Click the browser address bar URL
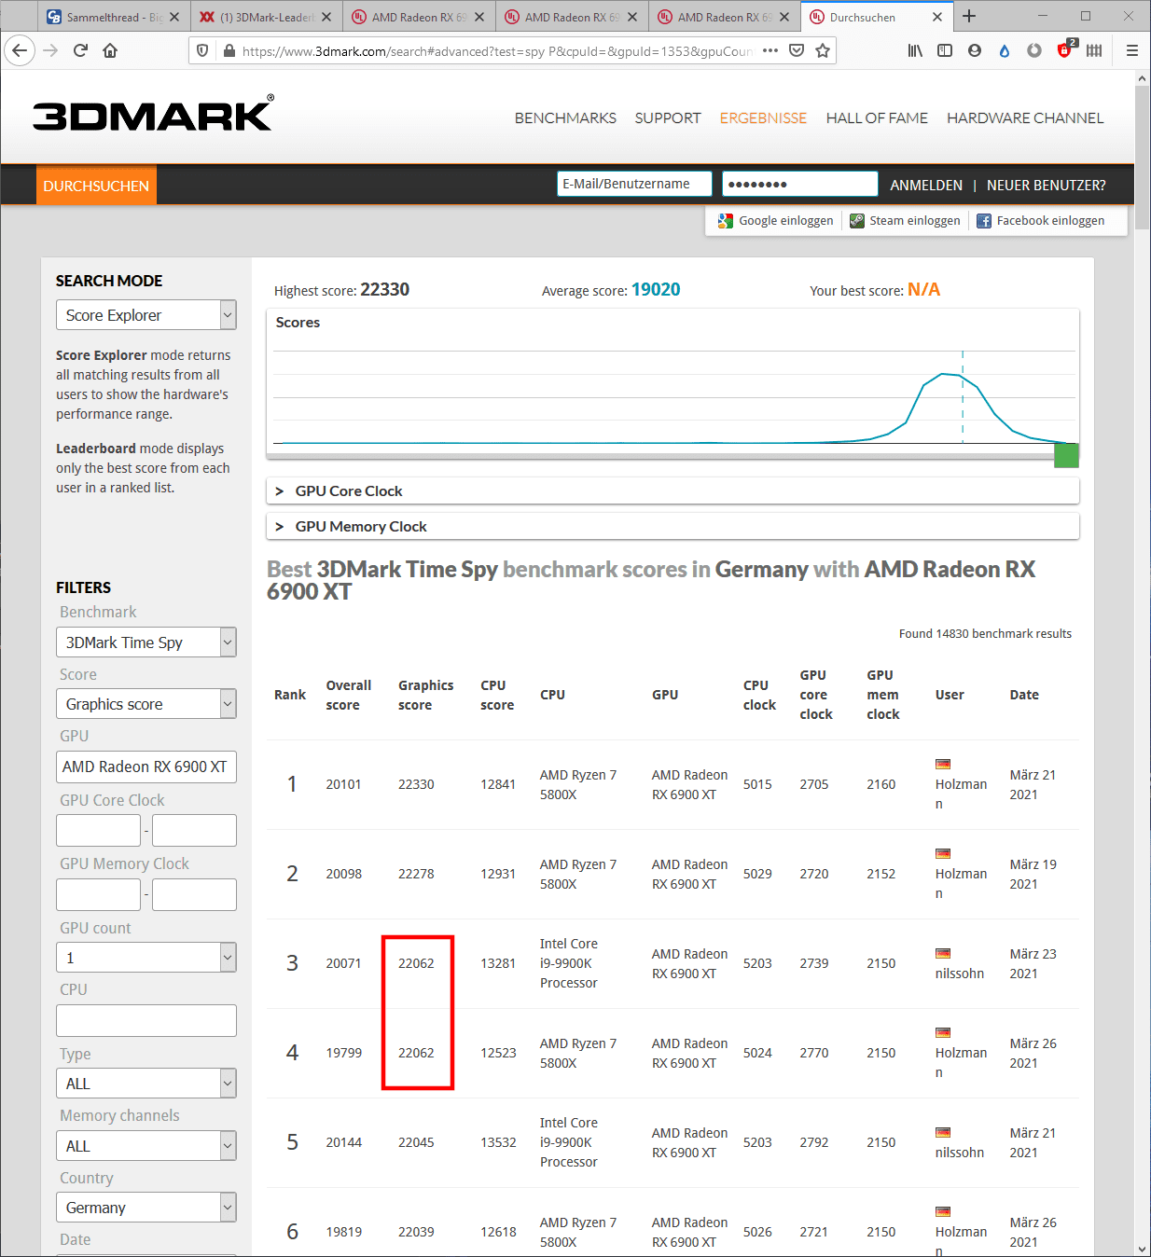 pyautogui.click(x=496, y=51)
